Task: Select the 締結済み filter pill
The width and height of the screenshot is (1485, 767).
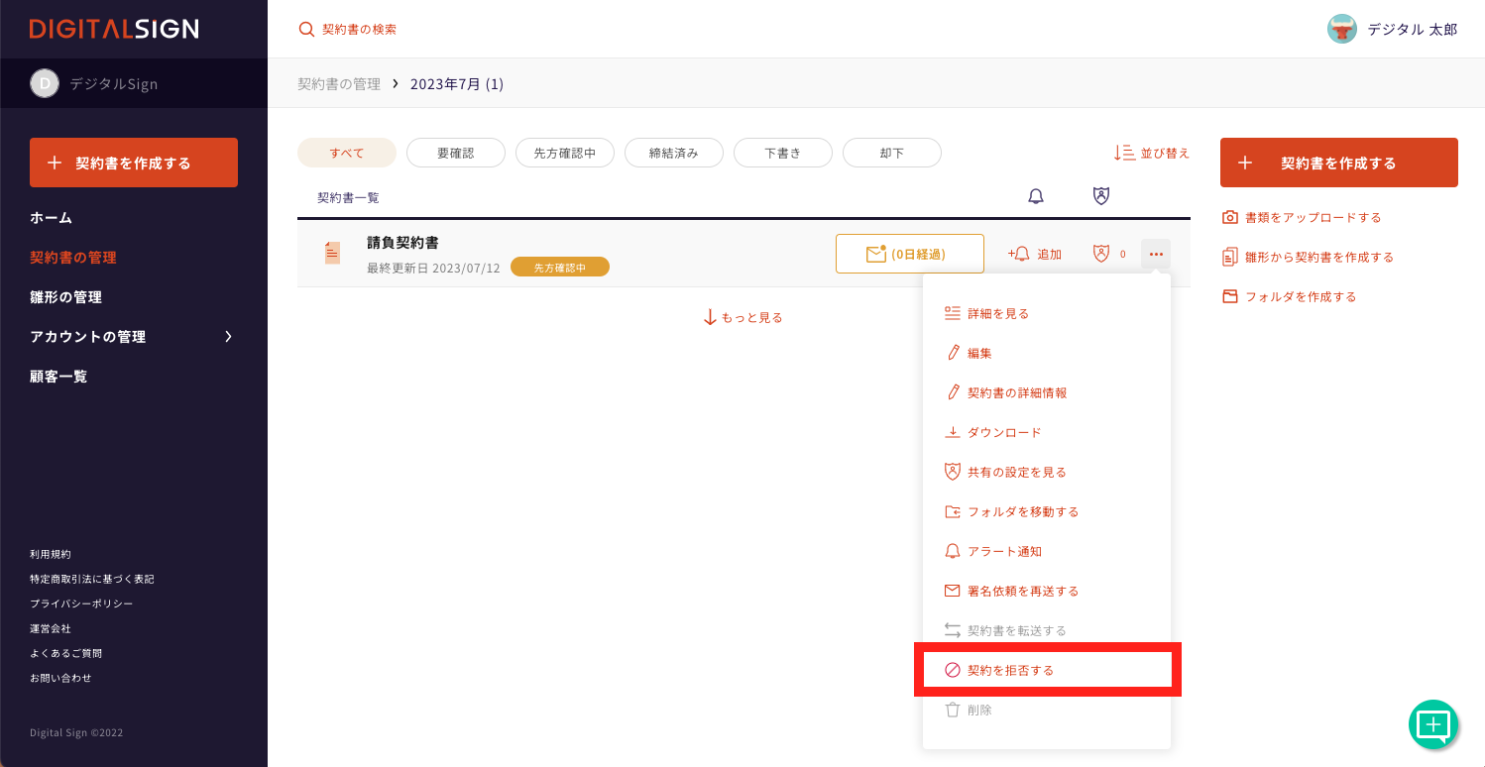Action: [674, 153]
